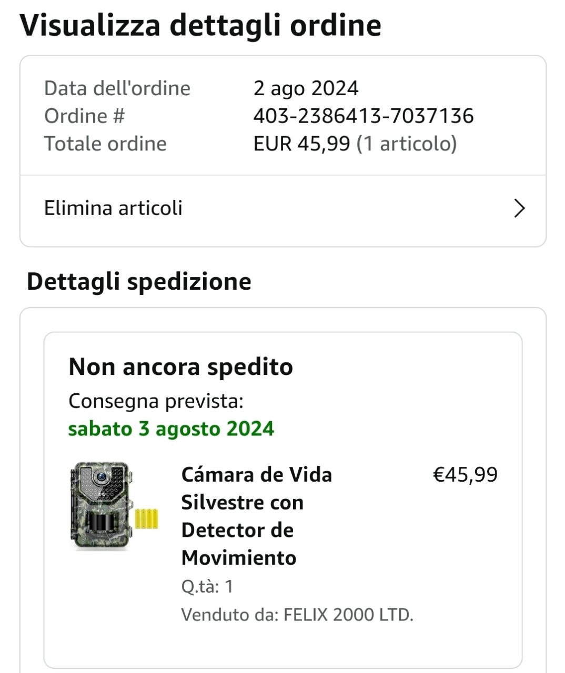Select the order number 403-2386413-7037136

(x=363, y=116)
